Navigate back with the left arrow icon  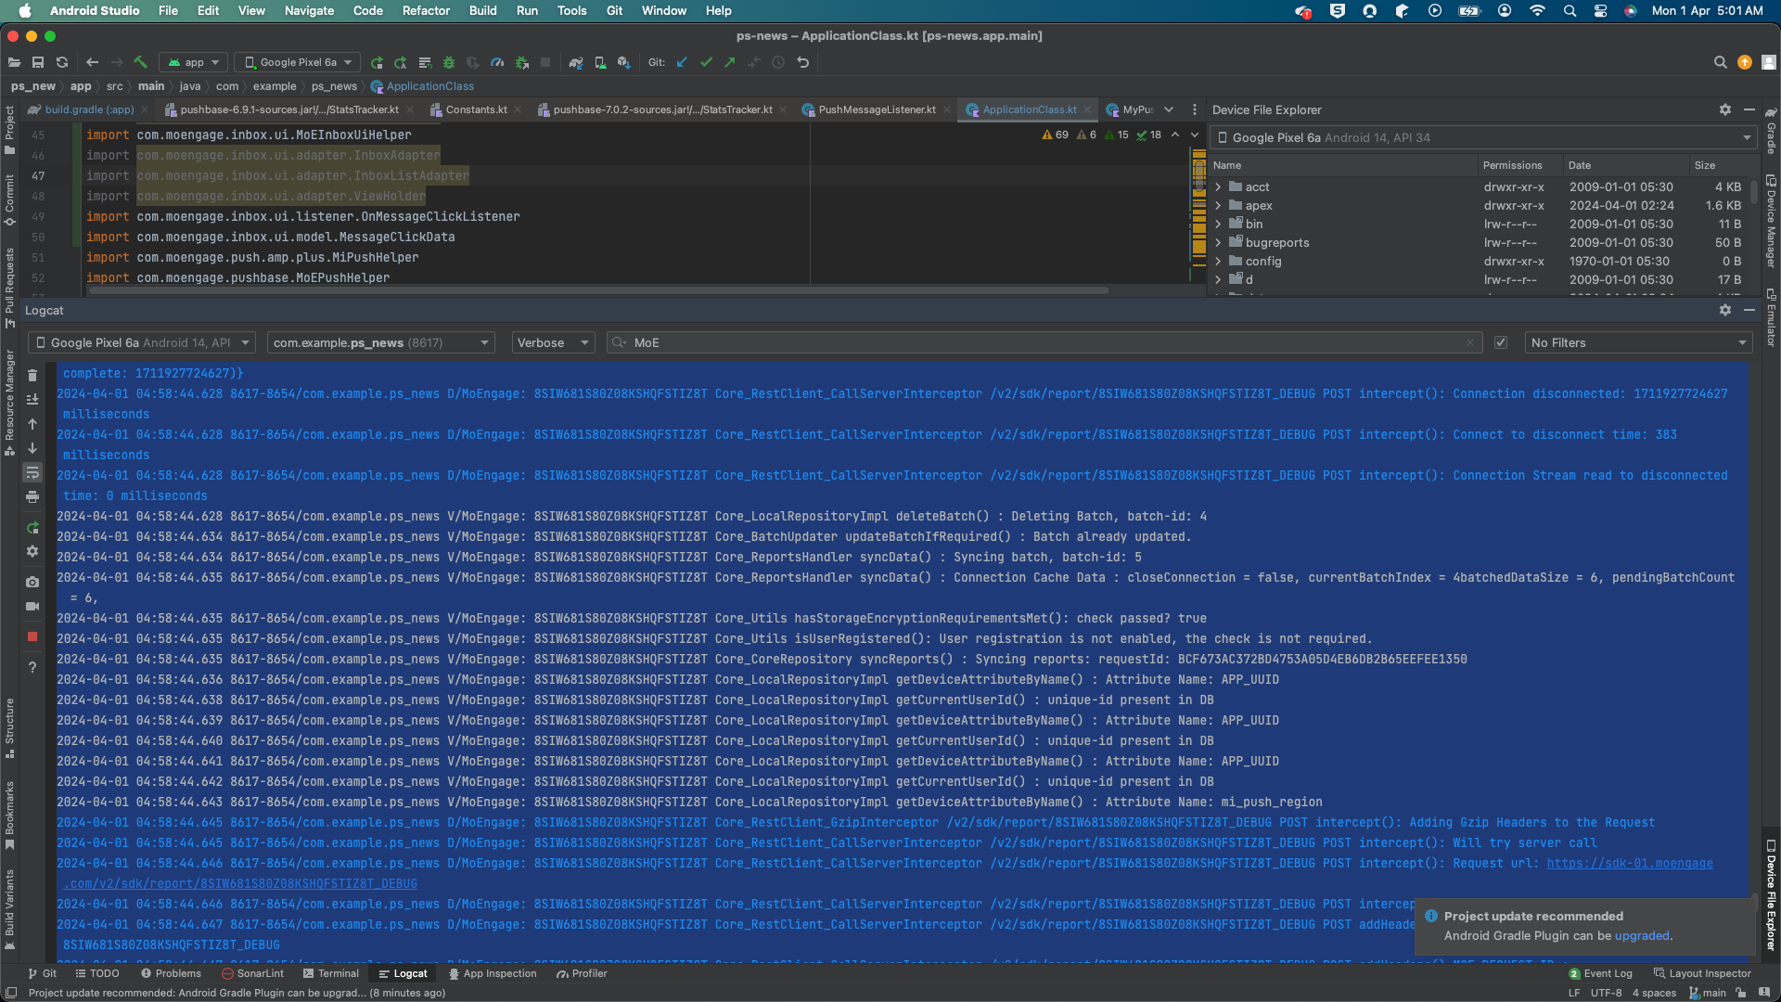click(x=92, y=62)
